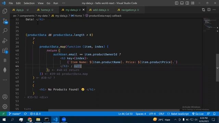219x123 pixels.
Task: Open the terminal window from the taskbar
Action: tap(47, 120)
